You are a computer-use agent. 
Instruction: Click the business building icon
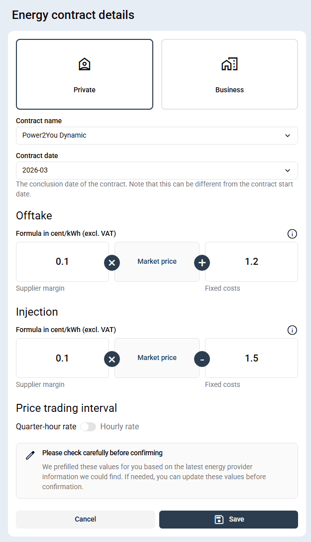[x=229, y=64]
